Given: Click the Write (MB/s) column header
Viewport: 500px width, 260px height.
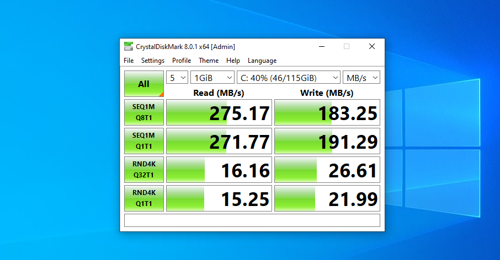Looking at the screenshot, I should click(x=327, y=93).
